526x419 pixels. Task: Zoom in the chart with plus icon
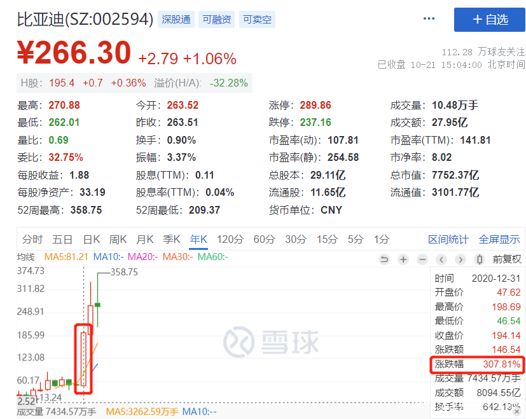[x=403, y=259]
